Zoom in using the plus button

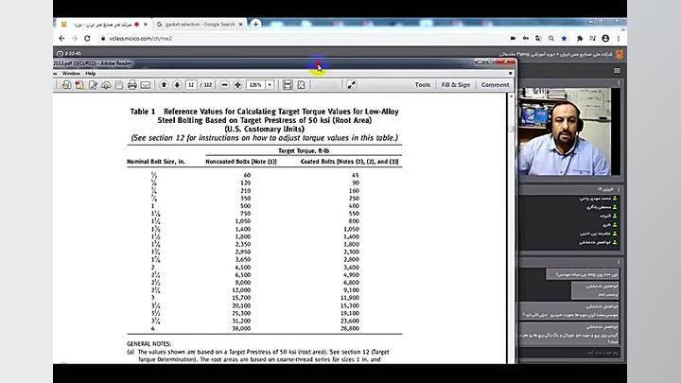(x=236, y=85)
